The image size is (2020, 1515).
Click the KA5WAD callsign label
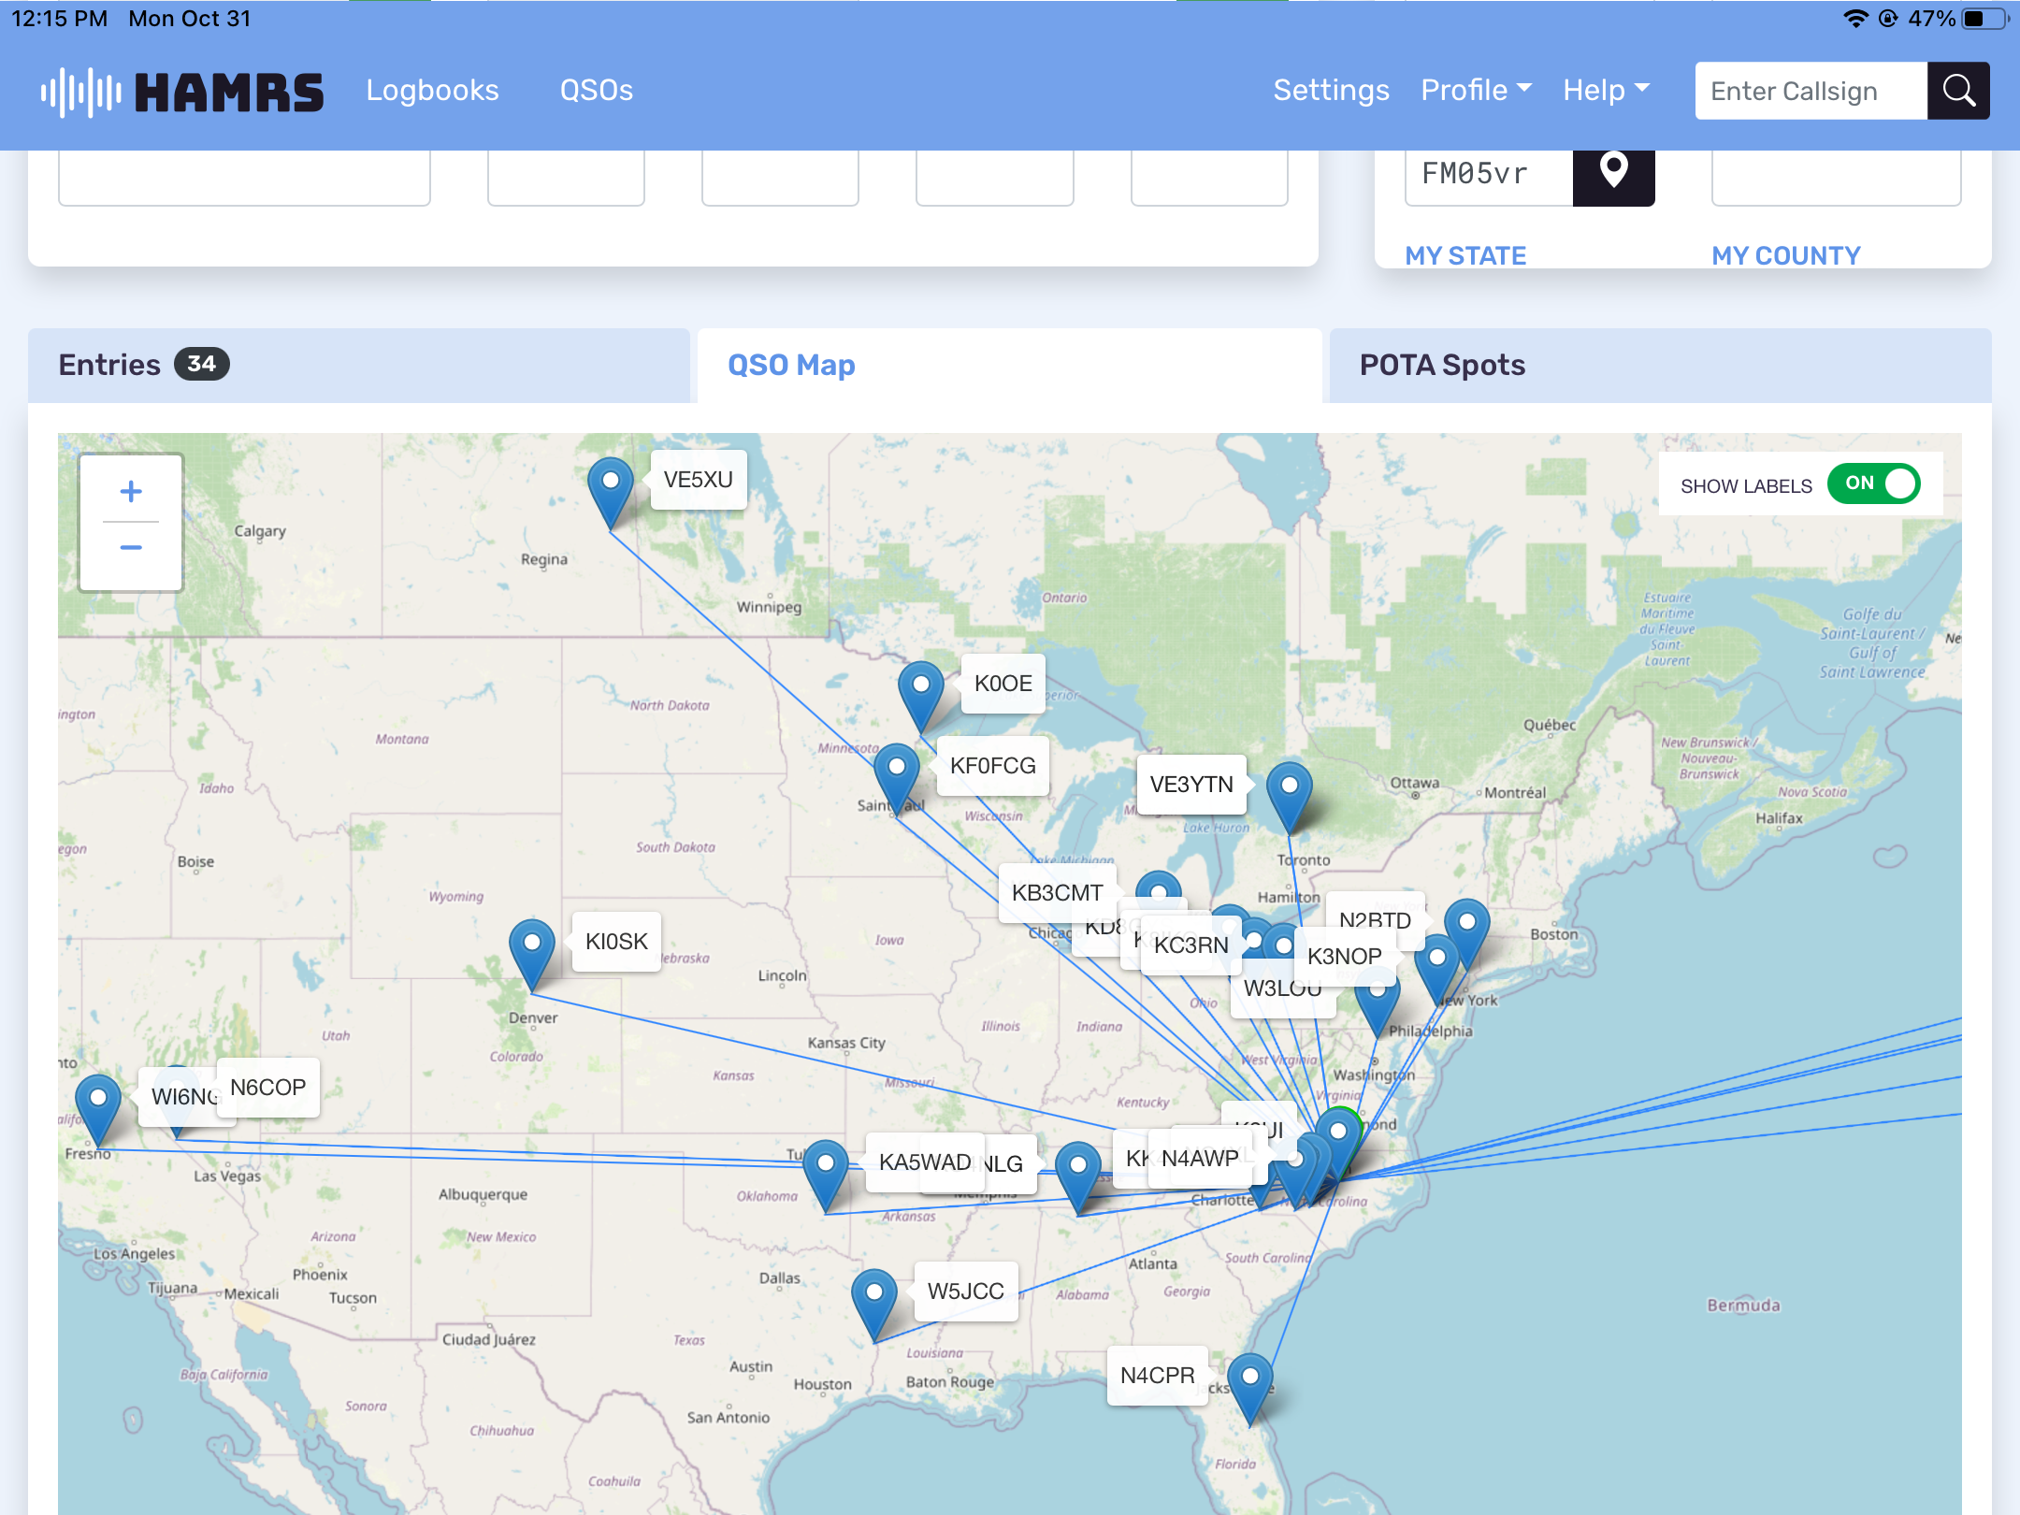tap(925, 1162)
